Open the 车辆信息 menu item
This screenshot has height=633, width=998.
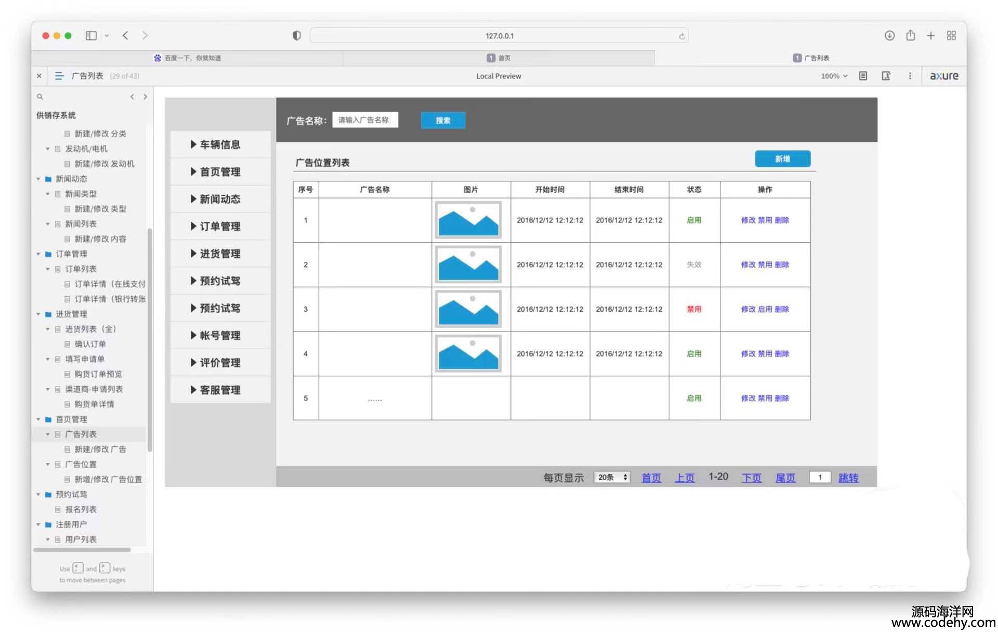tap(220, 144)
